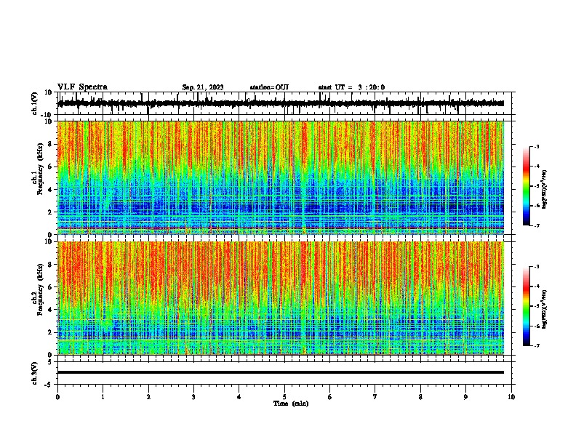The image size is (576, 445).
Task: Click inside the ch.2 spectrogram panel
Action: (281, 298)
